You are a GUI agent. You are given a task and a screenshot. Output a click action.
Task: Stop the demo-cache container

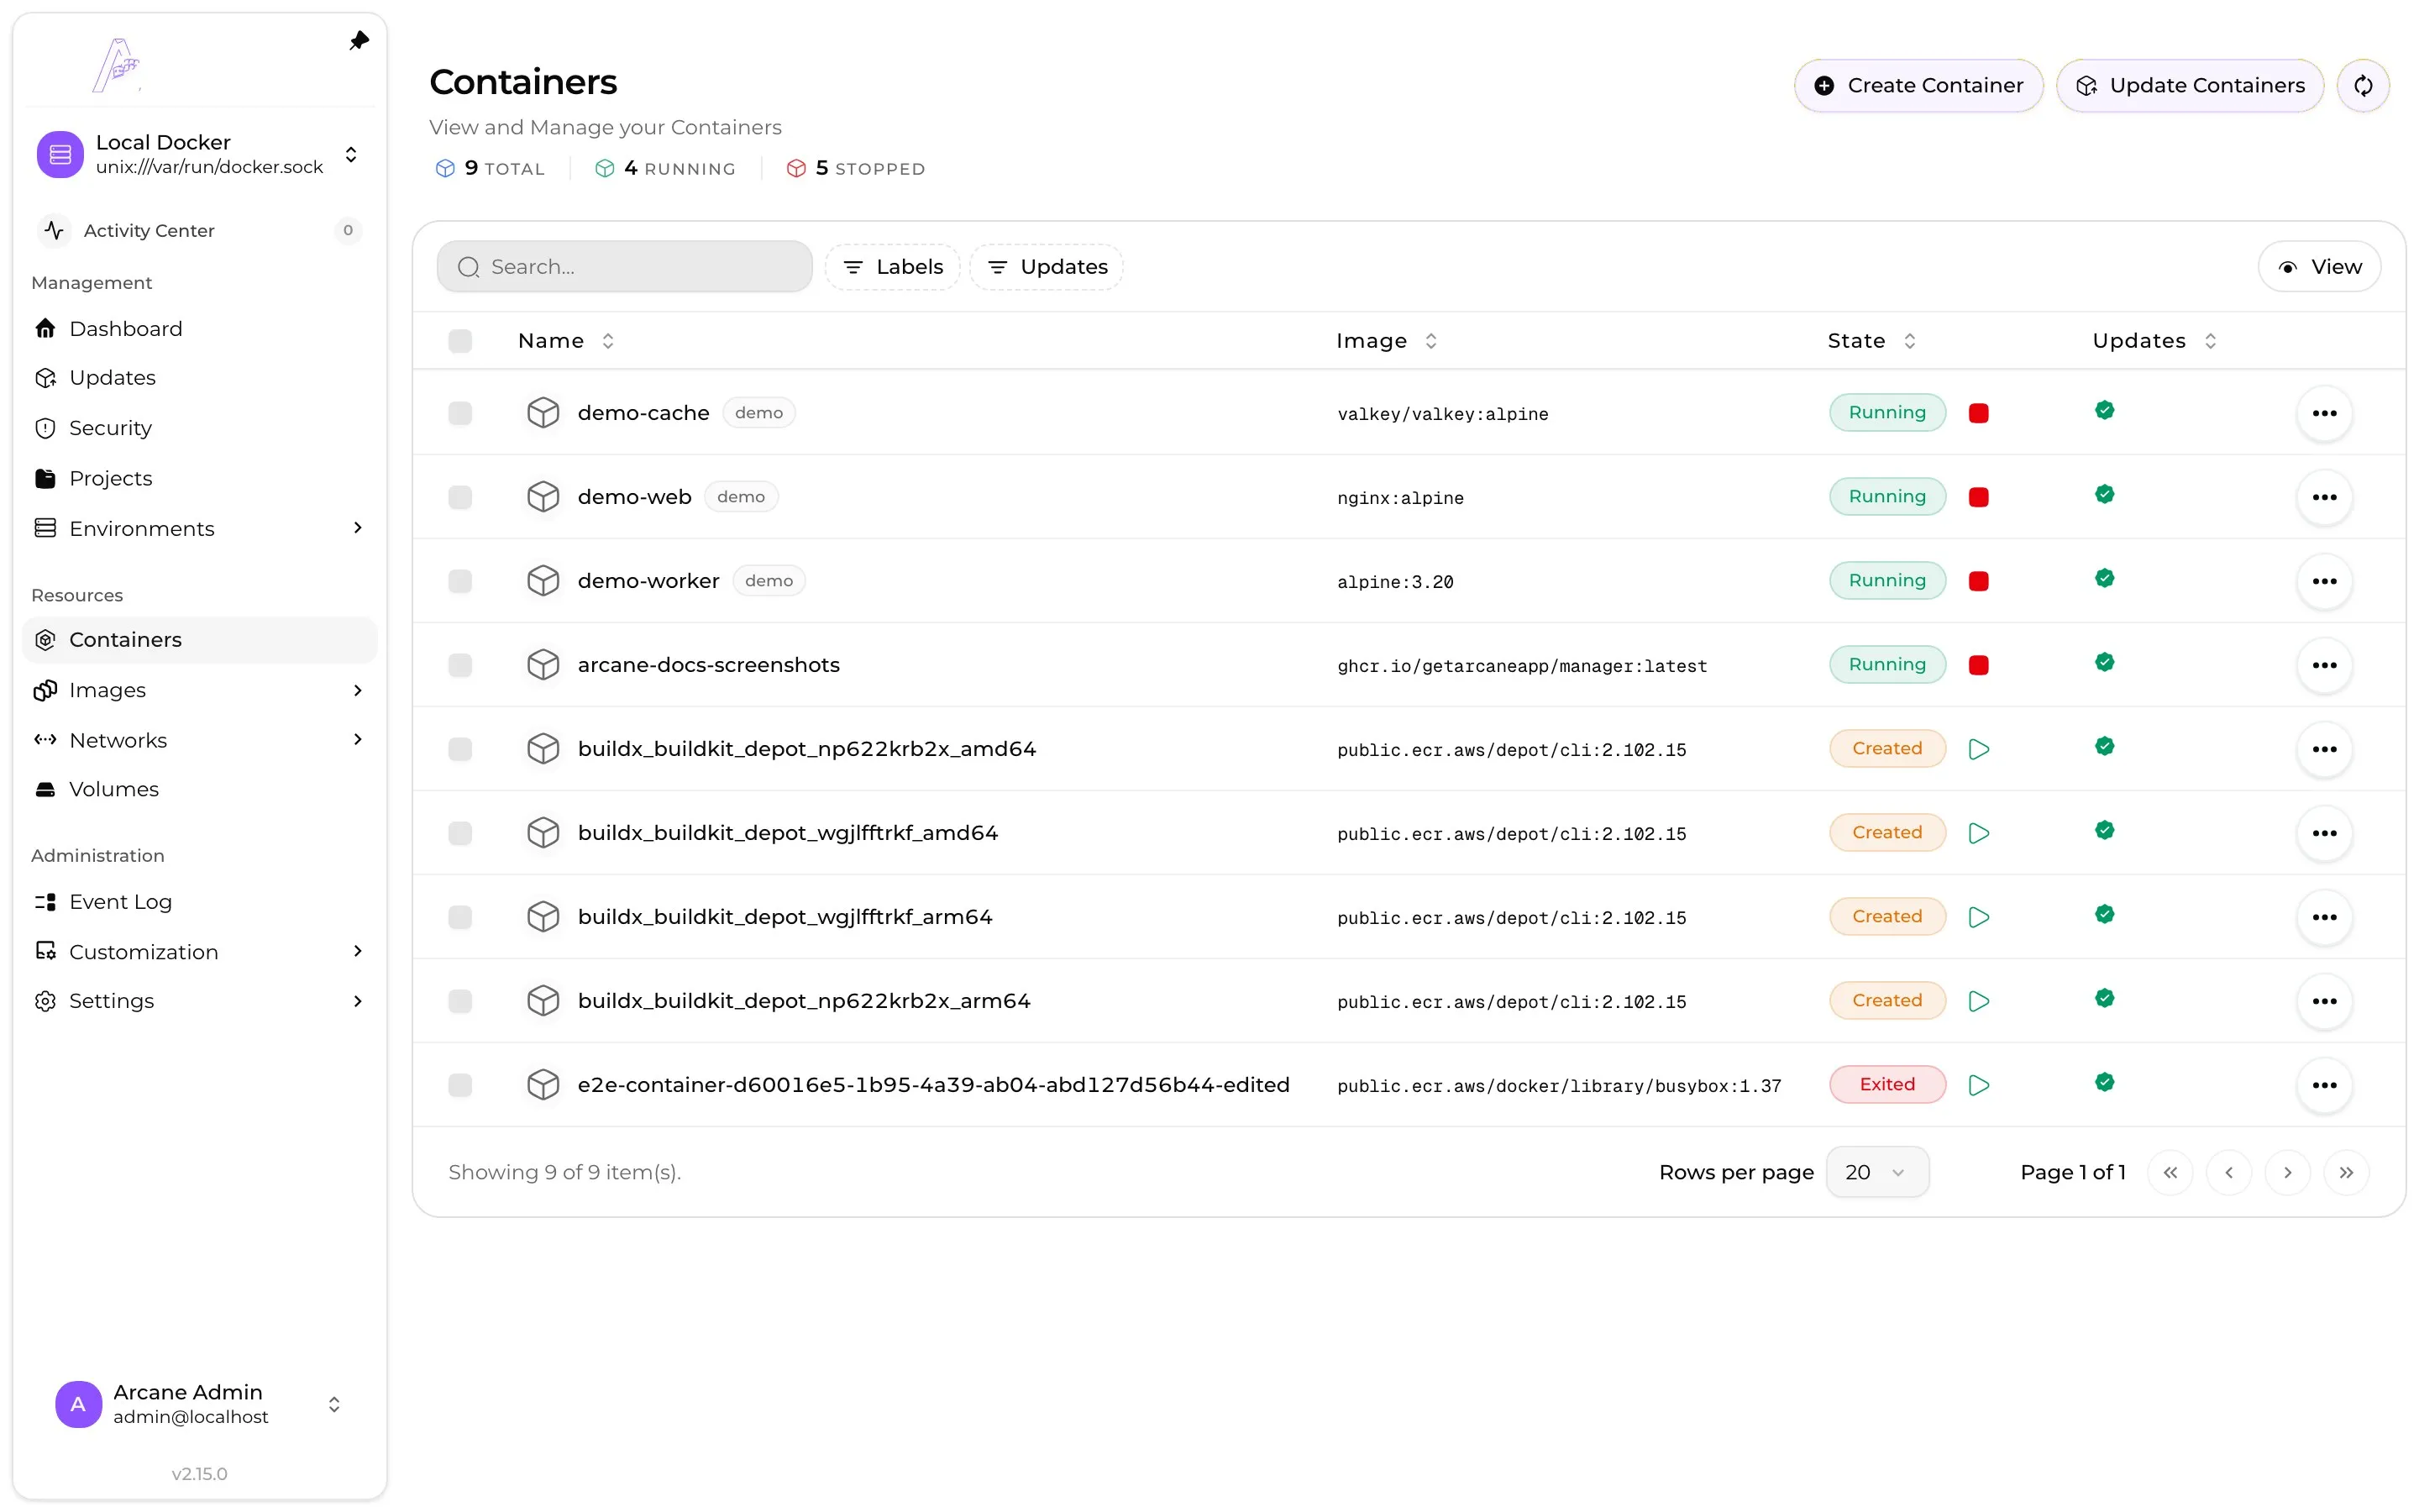tap(1978, 413)
